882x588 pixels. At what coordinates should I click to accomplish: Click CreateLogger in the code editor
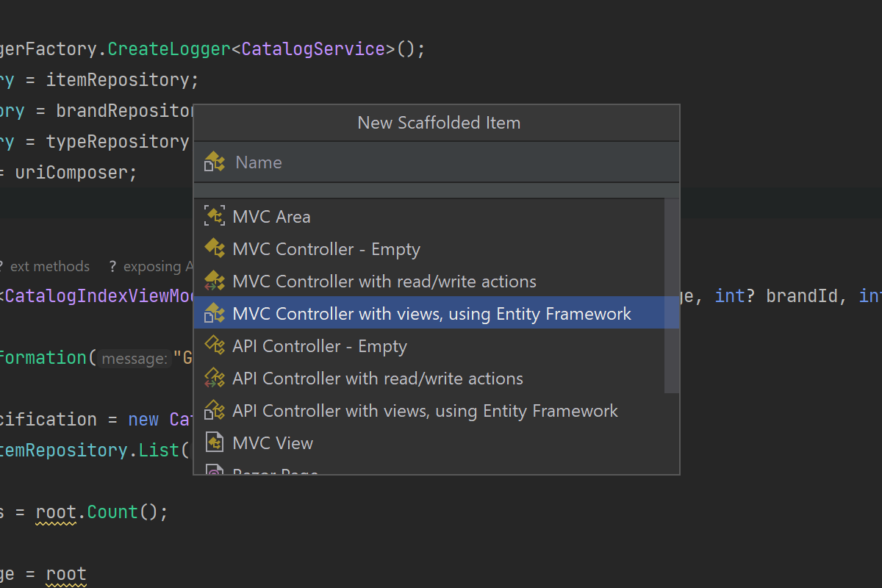(x=169, y=49)
